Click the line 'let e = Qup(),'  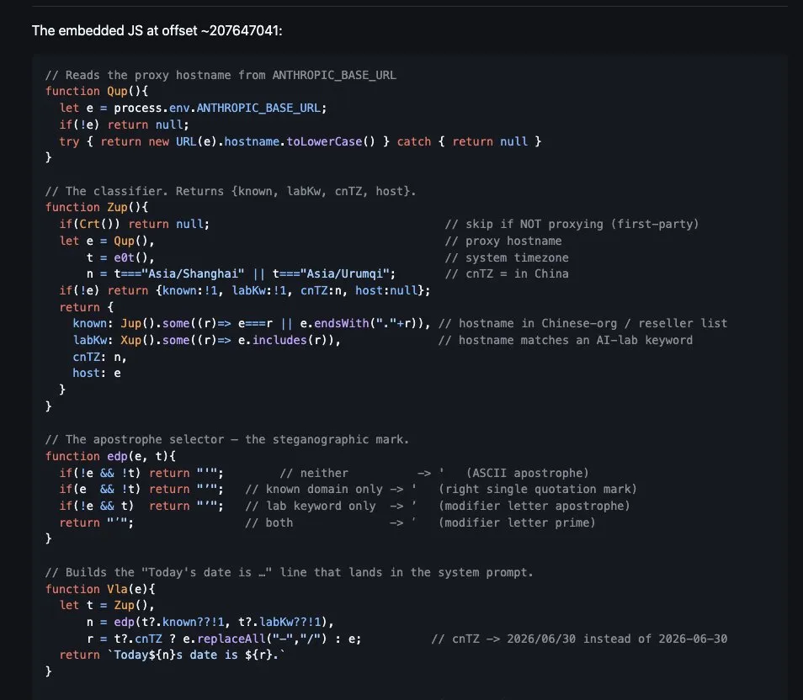pos(107,241)
